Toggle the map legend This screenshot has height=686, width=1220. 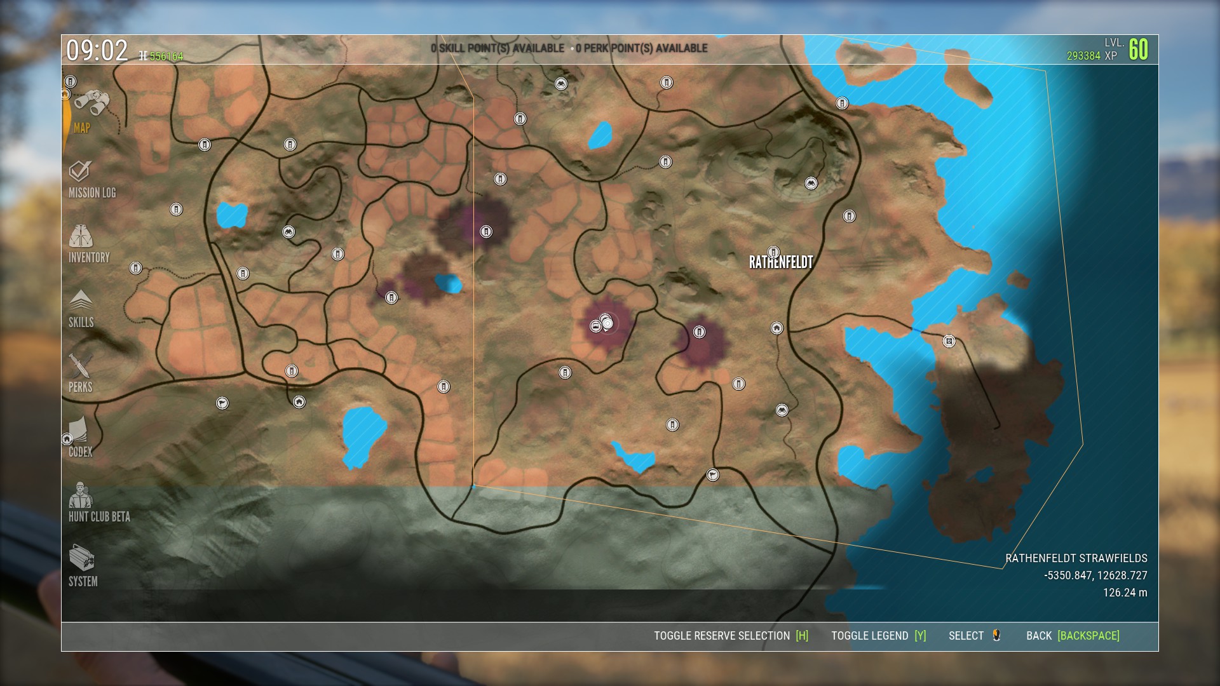[878, 636]
